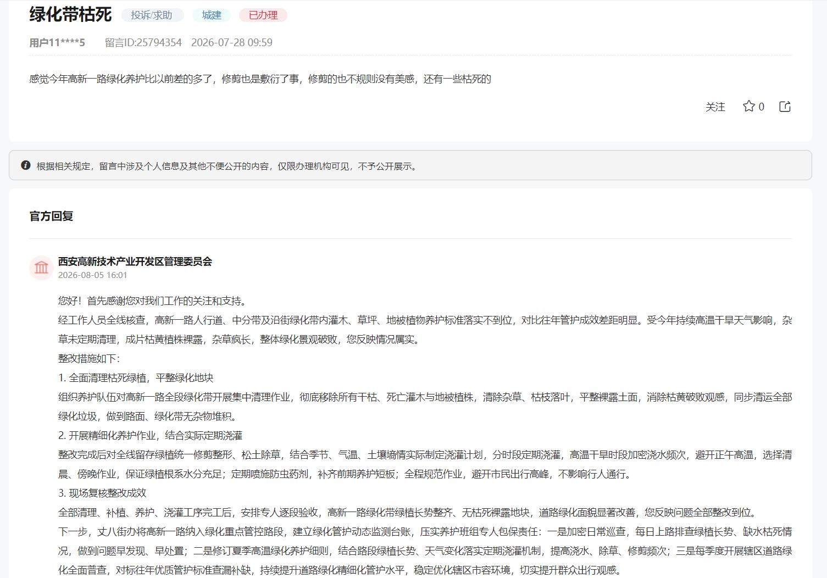Click the favorite count 0

click(x=761, y=107)
